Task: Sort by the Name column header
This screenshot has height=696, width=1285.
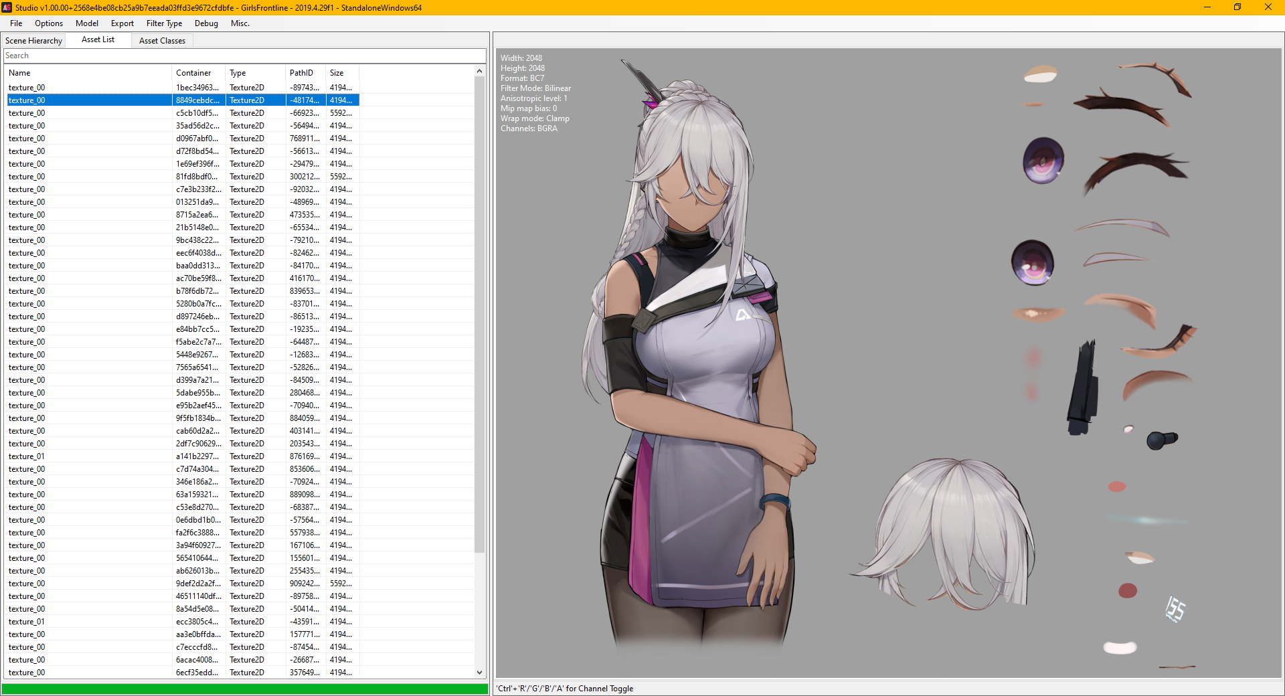Action: (x=88, y=73)
